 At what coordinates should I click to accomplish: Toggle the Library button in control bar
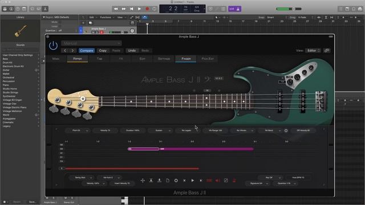coord(5,9)
